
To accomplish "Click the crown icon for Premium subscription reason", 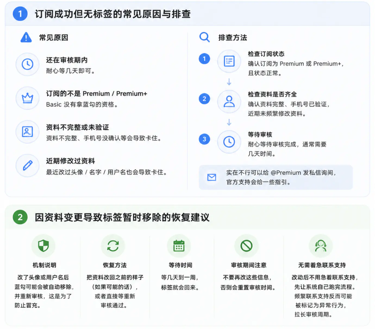I will tap(27, 98).
